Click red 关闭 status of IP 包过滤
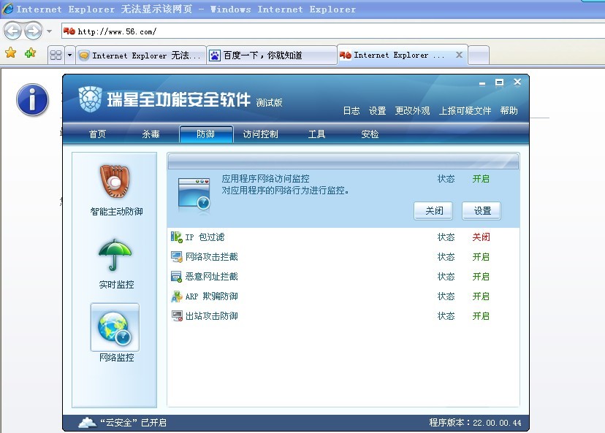Image resolution: width=605 pixels, height=433 pixels. (481, 237)
